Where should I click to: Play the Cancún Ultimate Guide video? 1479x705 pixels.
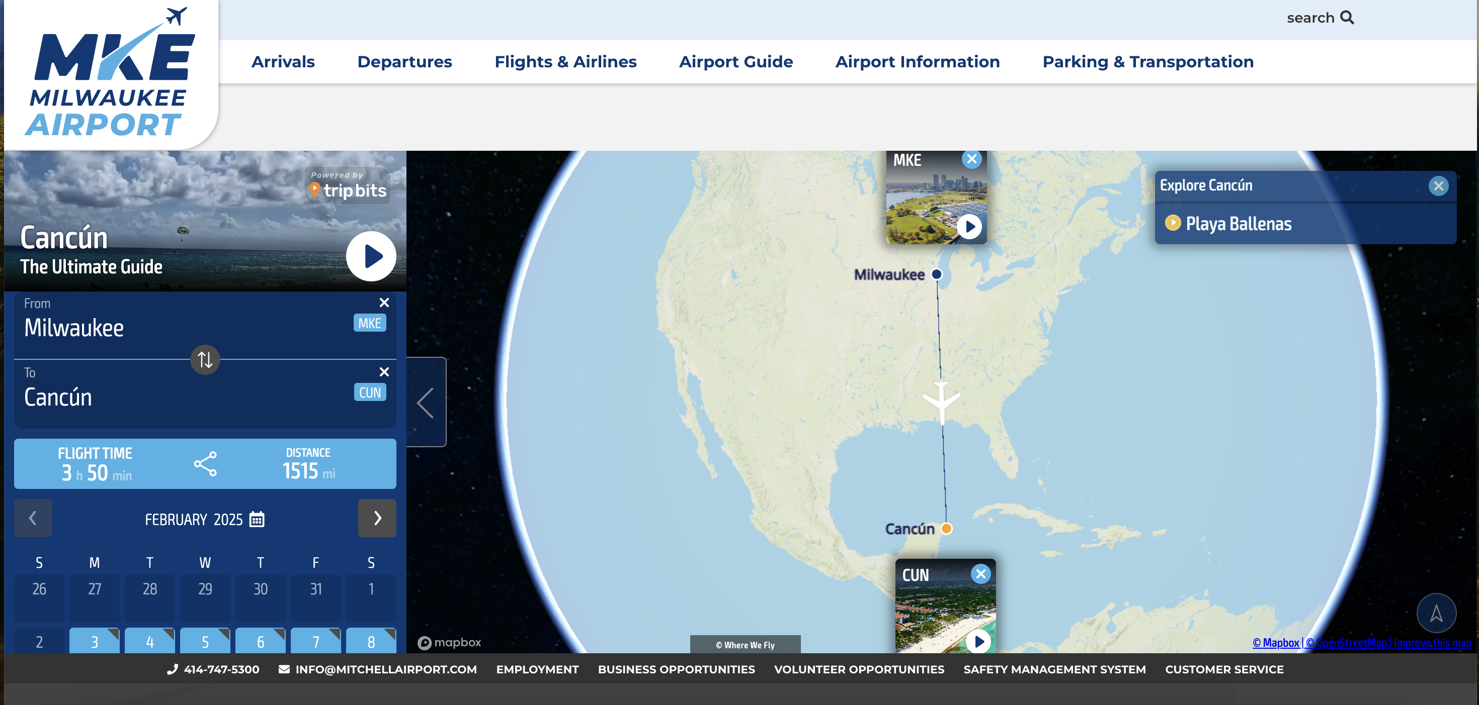371,256
